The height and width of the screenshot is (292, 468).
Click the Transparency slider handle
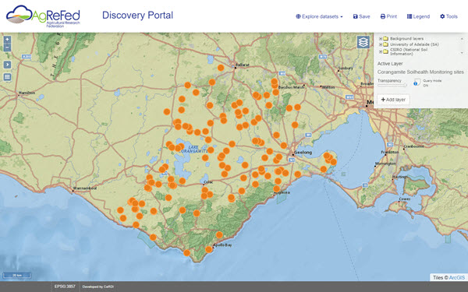click(405, 85)
